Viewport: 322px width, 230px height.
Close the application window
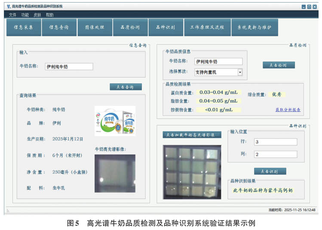pyautogui.click(x=315, y=7)
